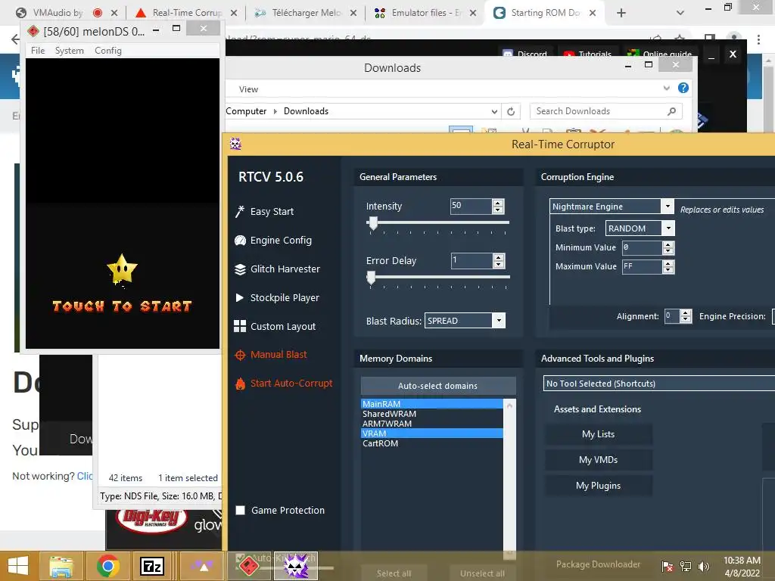This screenshot has width=775, height=581.
Task: Click the Maximum Value FF field
Action: 642,267
